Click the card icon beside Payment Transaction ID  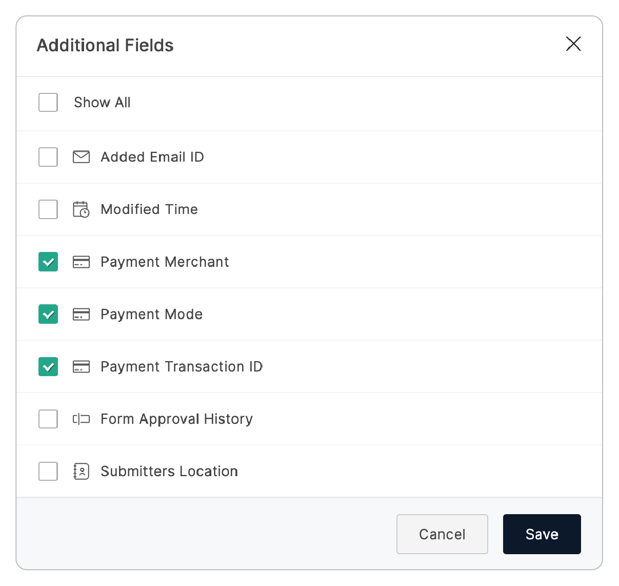pos(81,366)
